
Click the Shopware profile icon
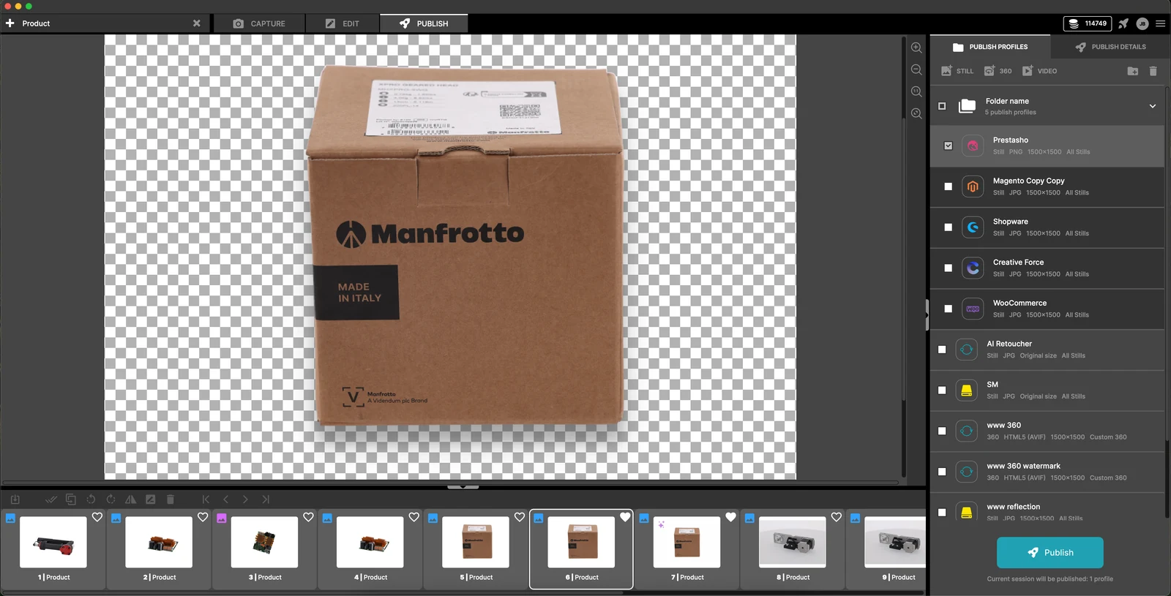click(973, 227)
